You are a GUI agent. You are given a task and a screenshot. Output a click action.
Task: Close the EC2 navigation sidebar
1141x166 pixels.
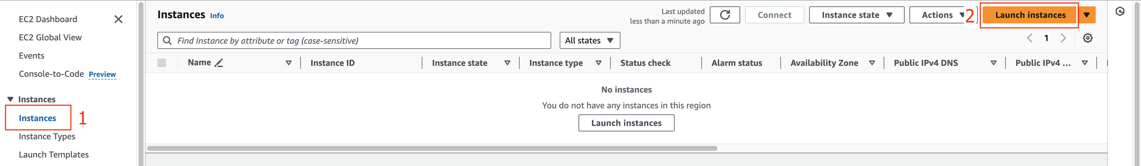pos(118,19)
